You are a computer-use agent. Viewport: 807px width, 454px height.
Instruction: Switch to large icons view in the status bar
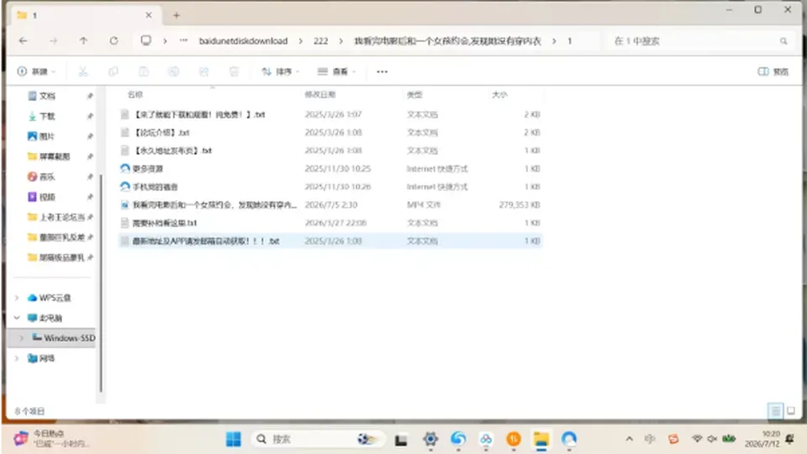(x=791, y=410)
